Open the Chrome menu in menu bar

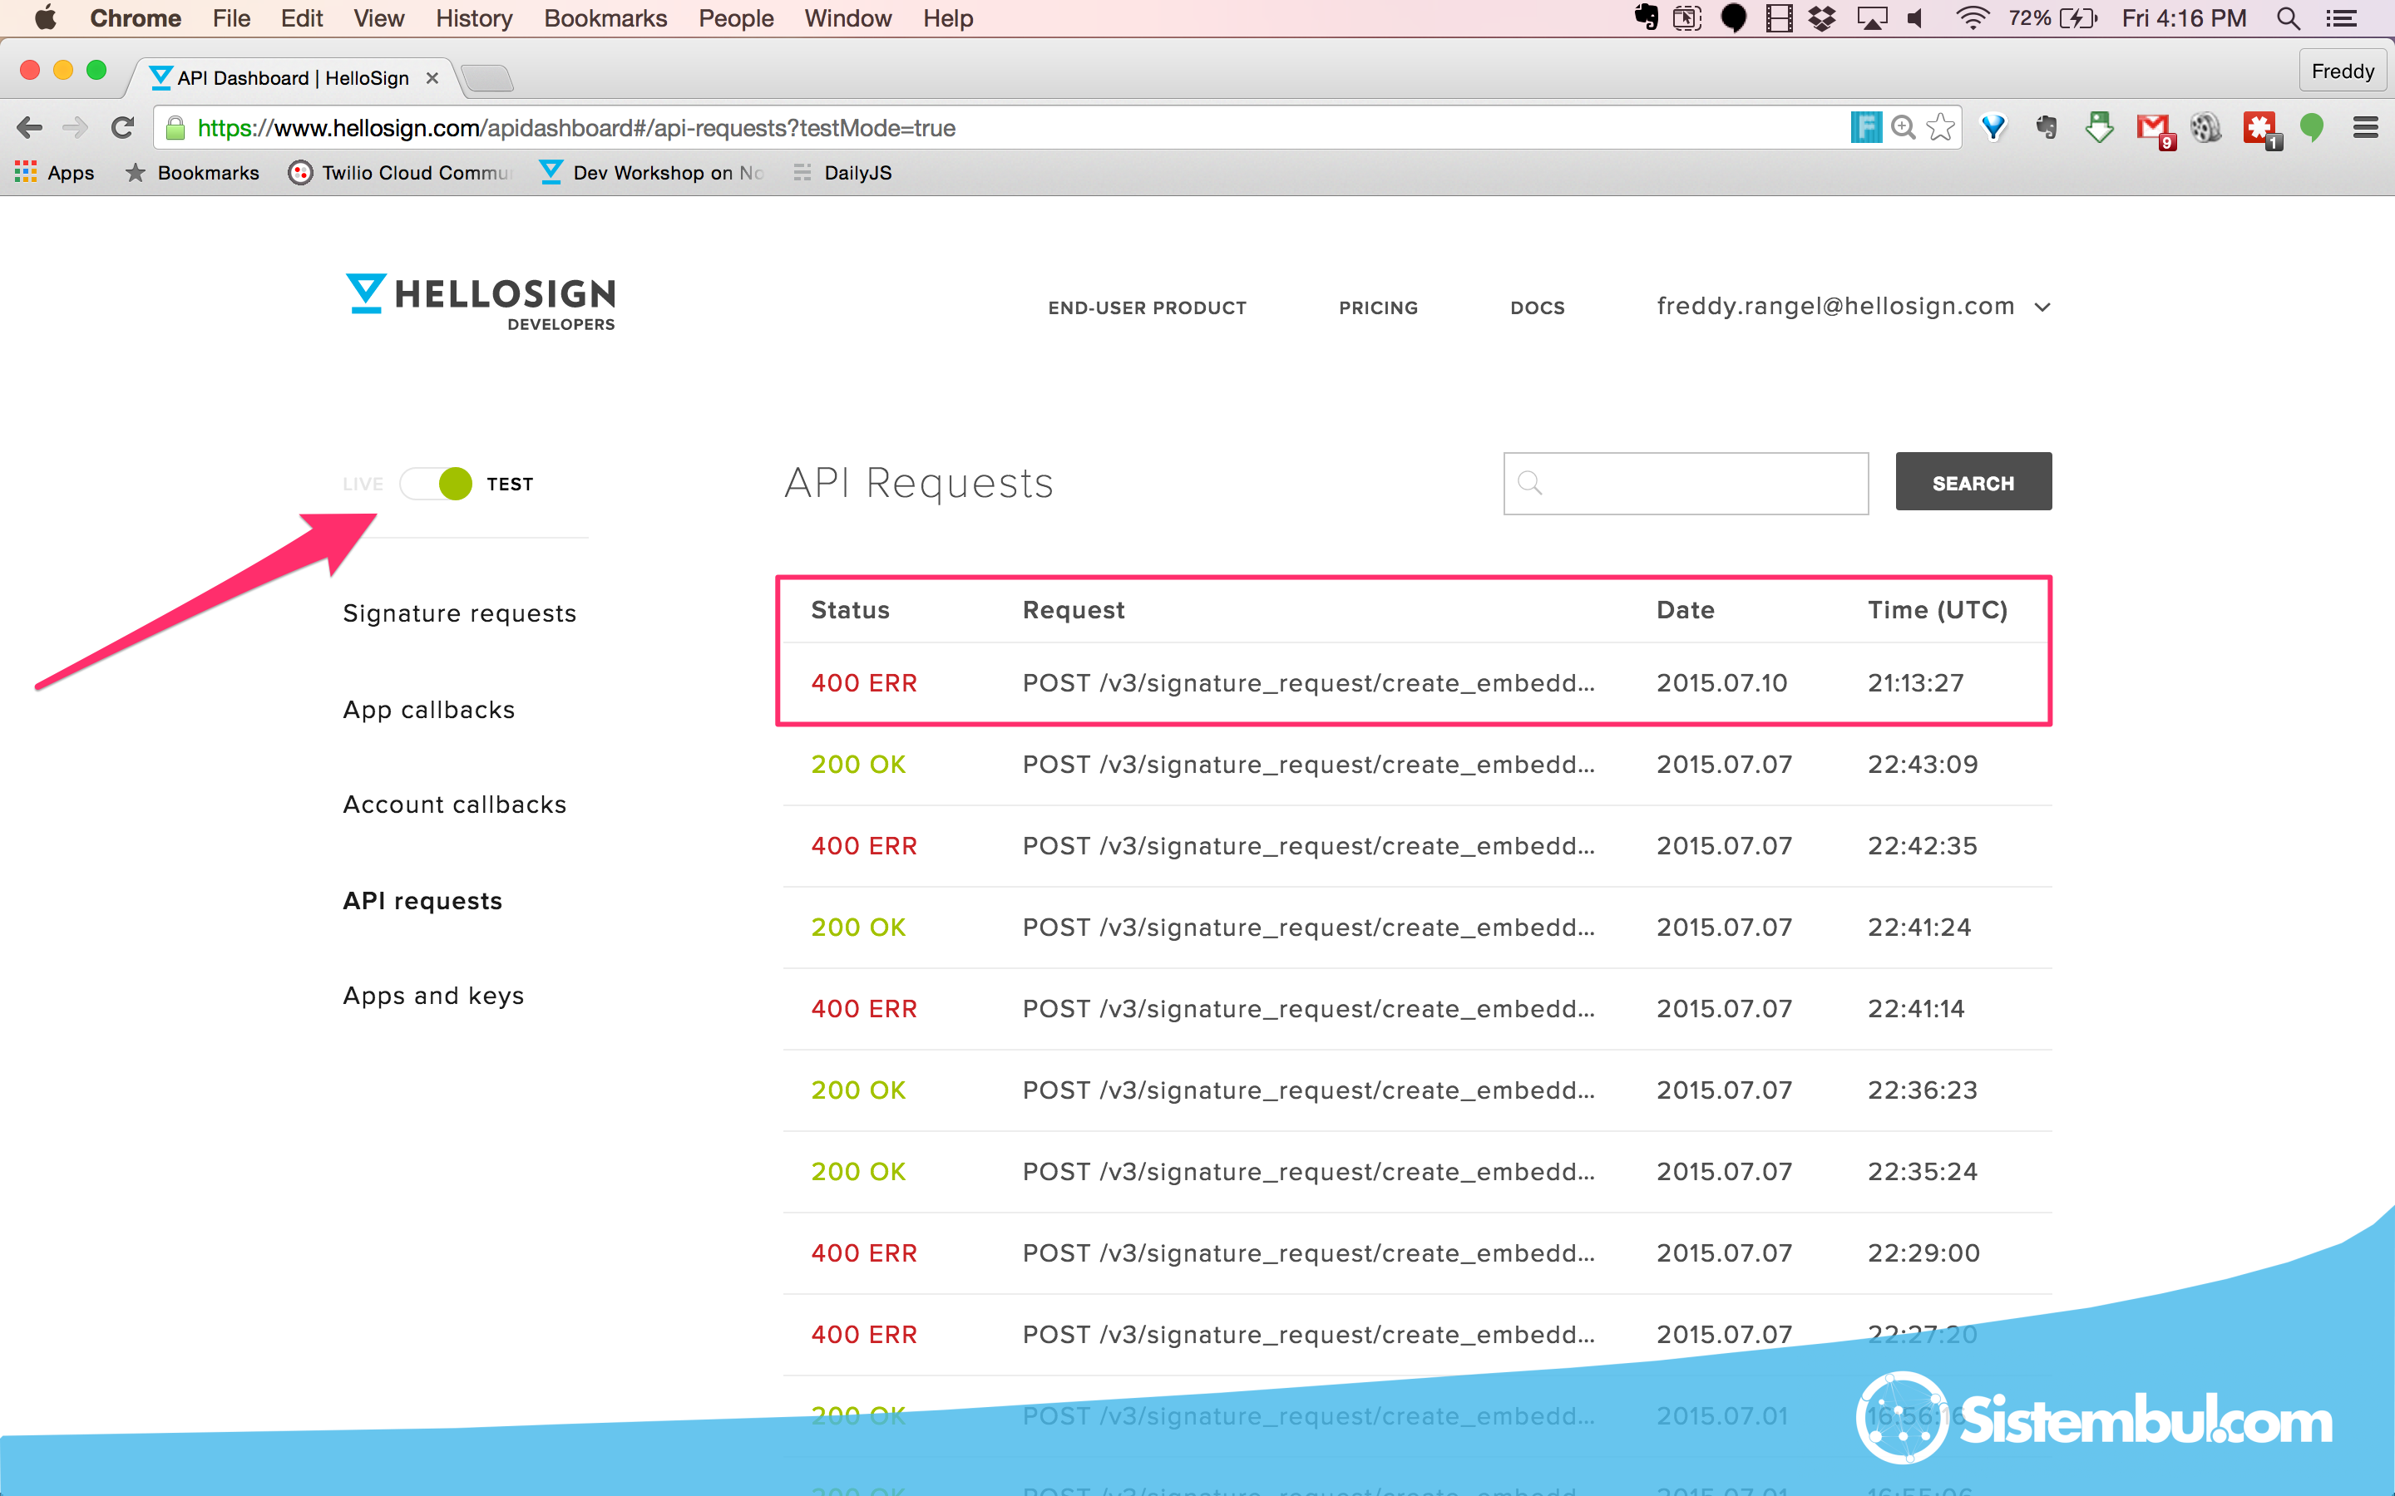click(x=136, y=17)
